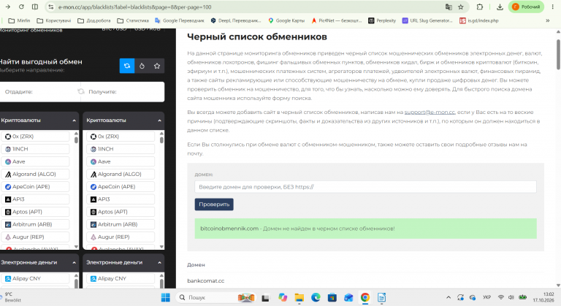The image size is (561, 306).
Task: Open Google Chrome from taskbar
Action: coord(365,297)
